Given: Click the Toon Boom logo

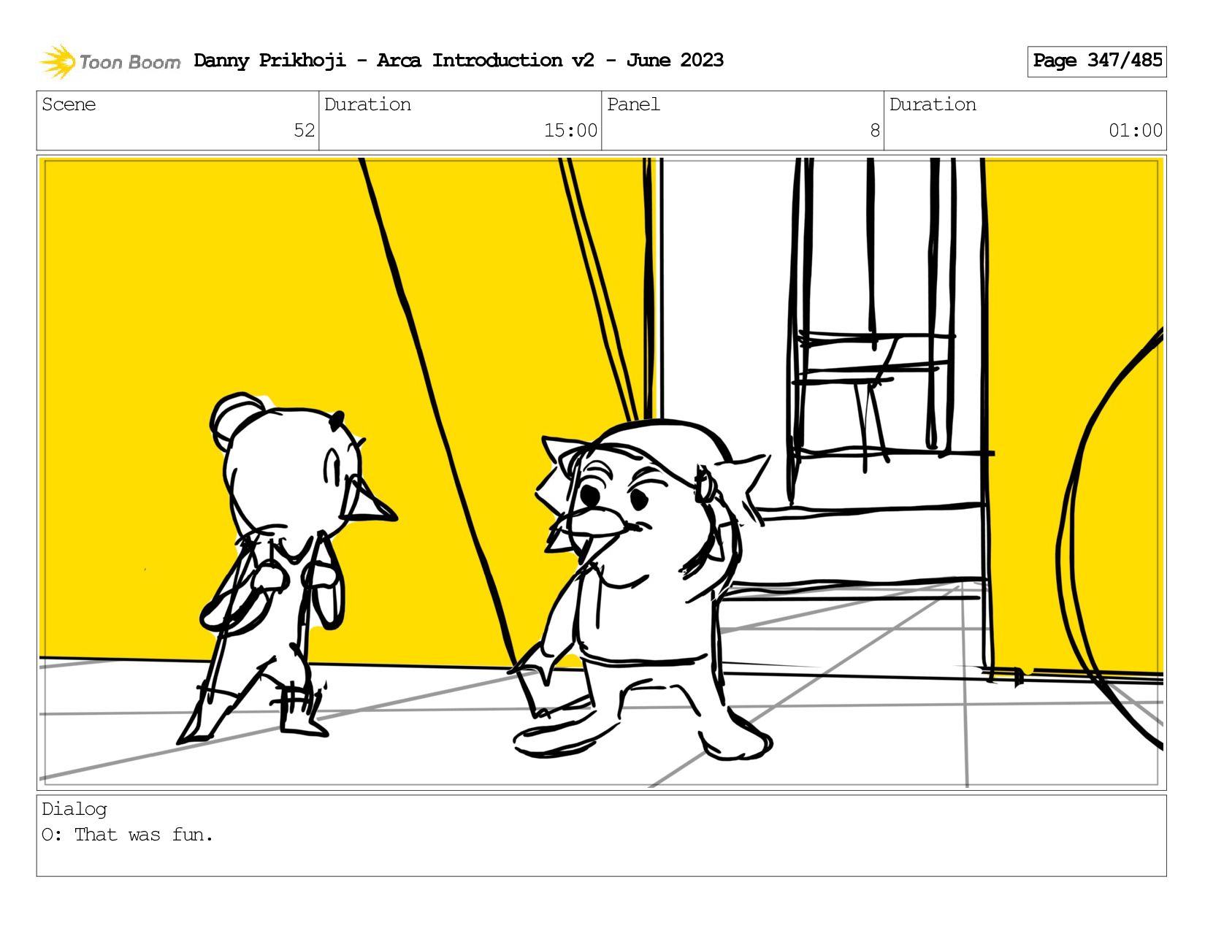Looking at the screenshot, I should 110,61.
